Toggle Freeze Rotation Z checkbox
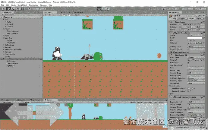The image size is (208, 130). click(188, 91)
